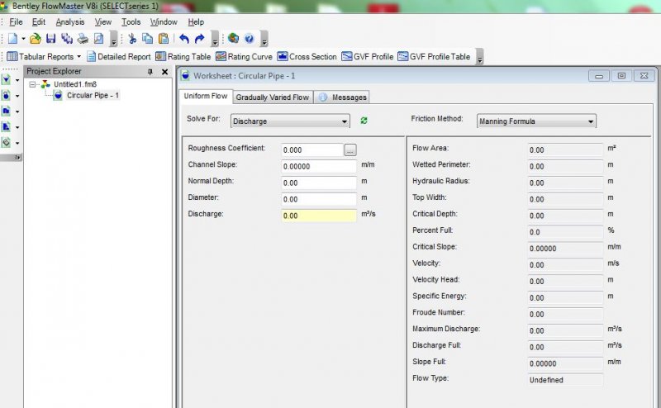Open the View menu
The width and height of the screenshot is (661, 408).
tap(103, 22)
